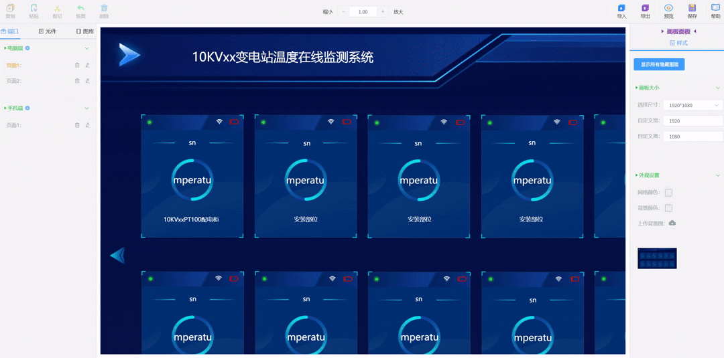This screenshot has width=724, height=358.
Task: Select the gauge ring above 10KVxxPT100配电柜
Action: [192, 180]
